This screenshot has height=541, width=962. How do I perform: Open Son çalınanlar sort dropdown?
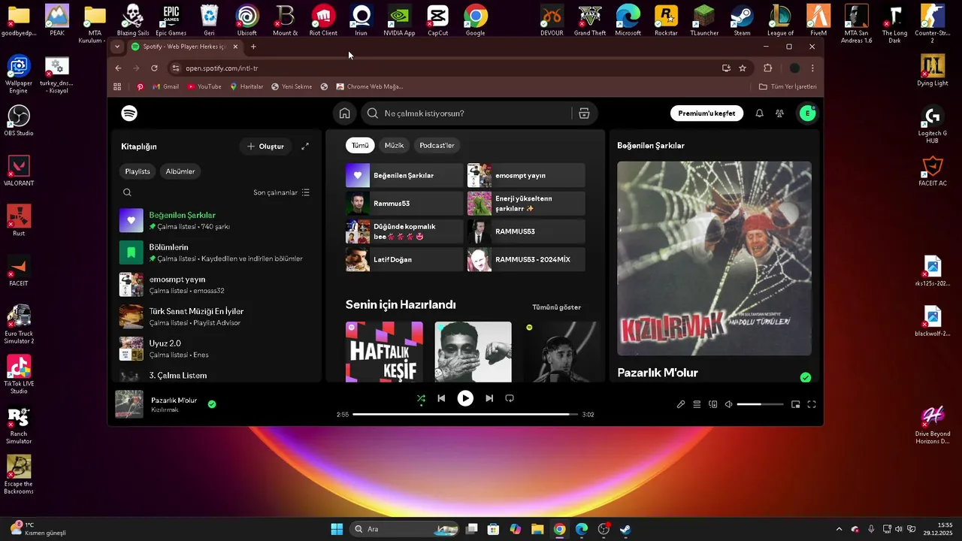[x=282, y=192]
